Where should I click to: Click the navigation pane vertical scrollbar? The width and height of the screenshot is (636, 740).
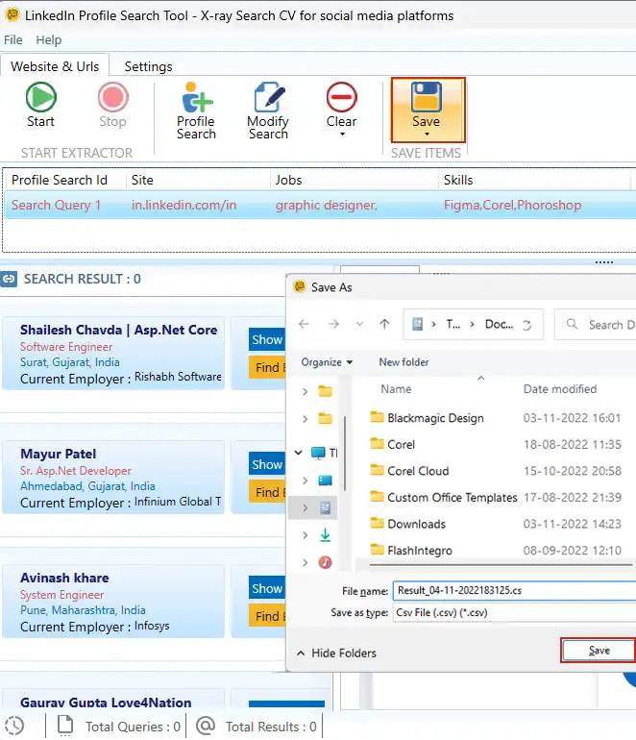click(x=345, y=453)
